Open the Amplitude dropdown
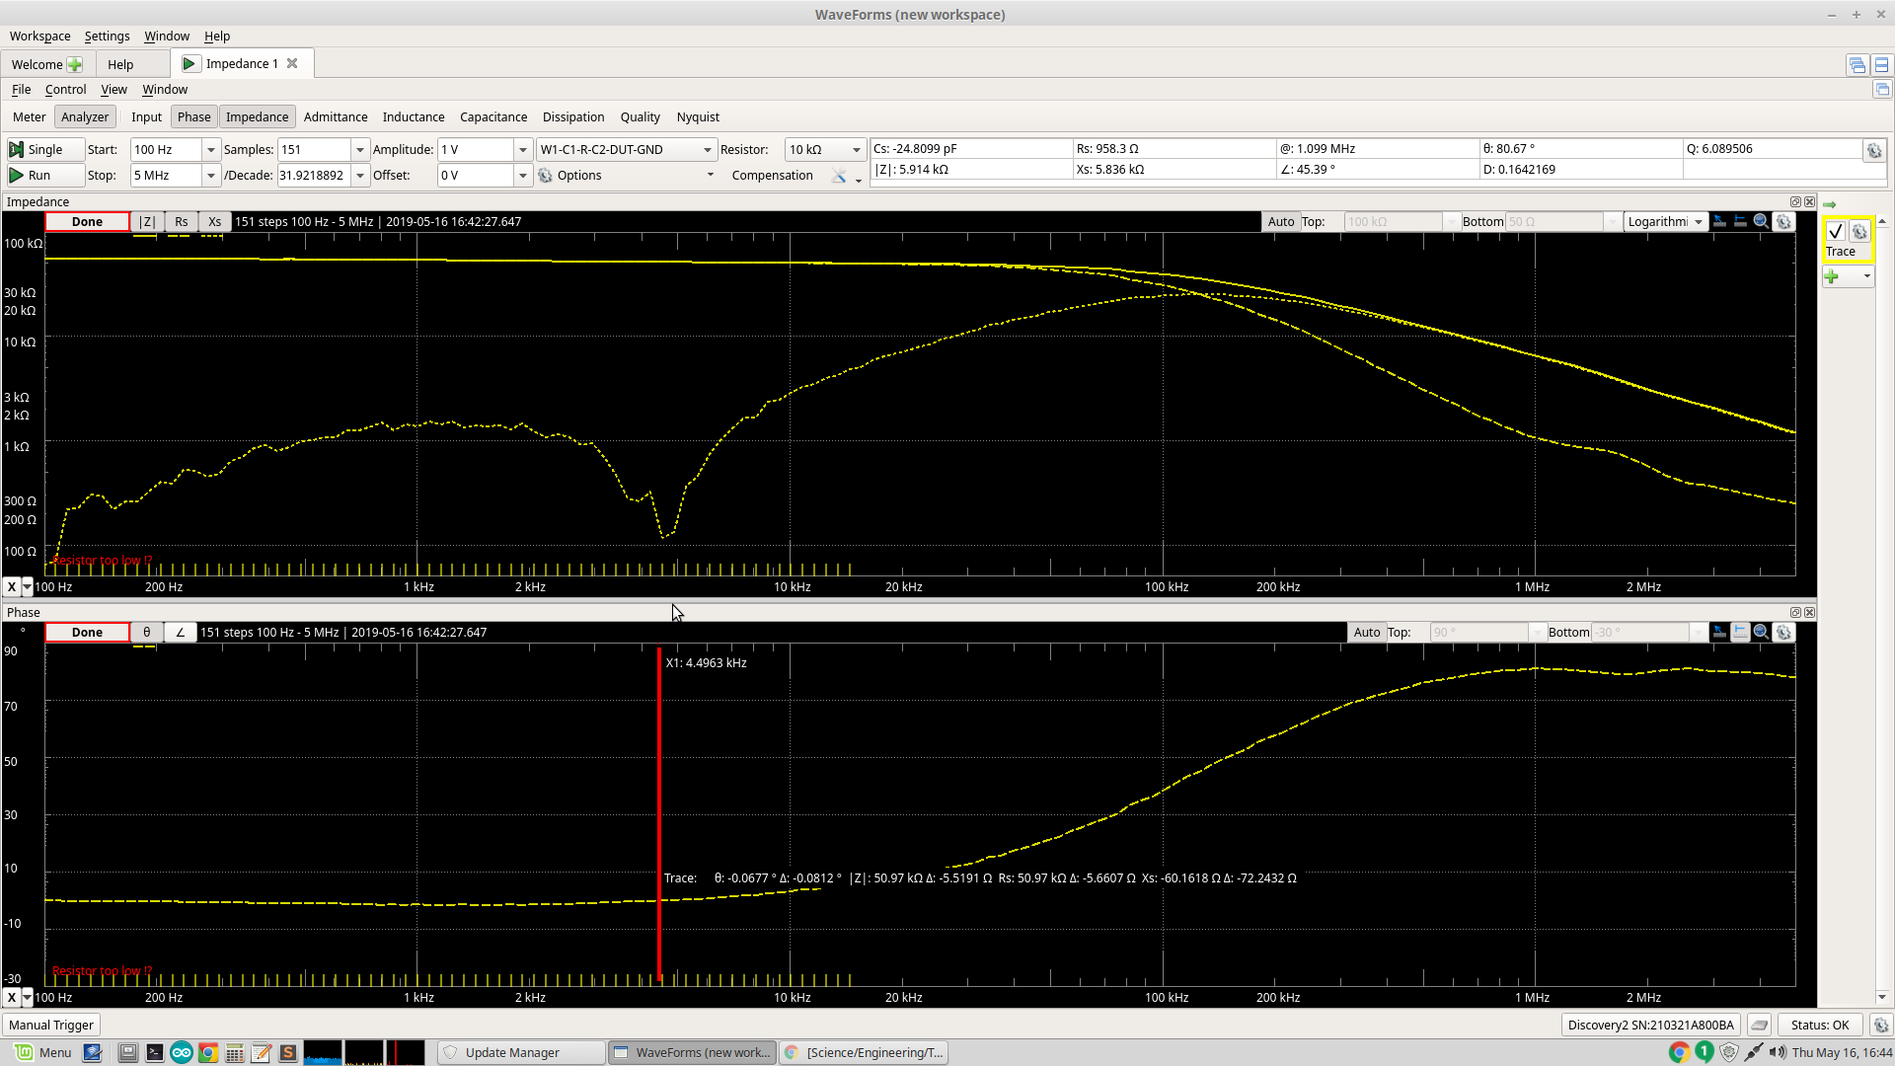This screenshot has height=1066, width=1895. [523, 149]
